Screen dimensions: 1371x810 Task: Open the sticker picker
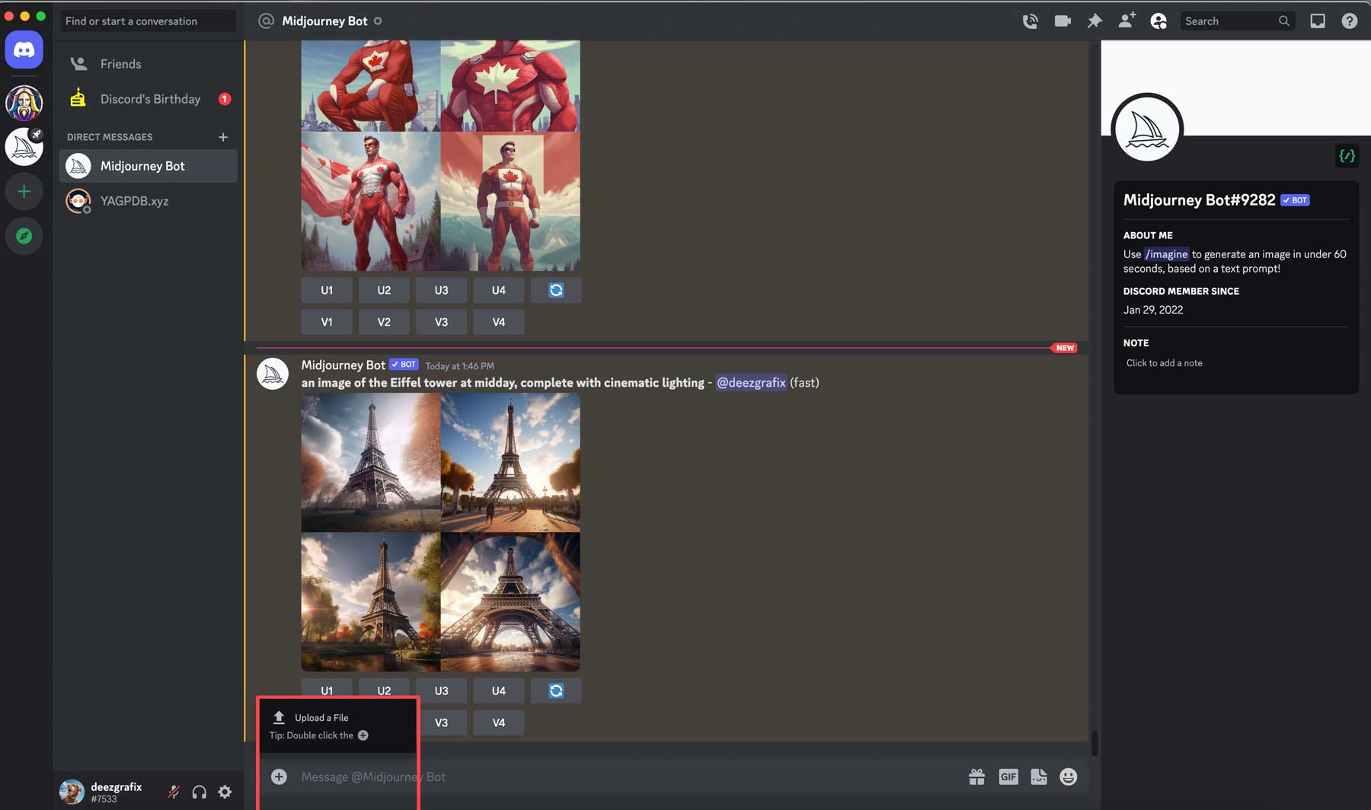[x=1038, y=777]
